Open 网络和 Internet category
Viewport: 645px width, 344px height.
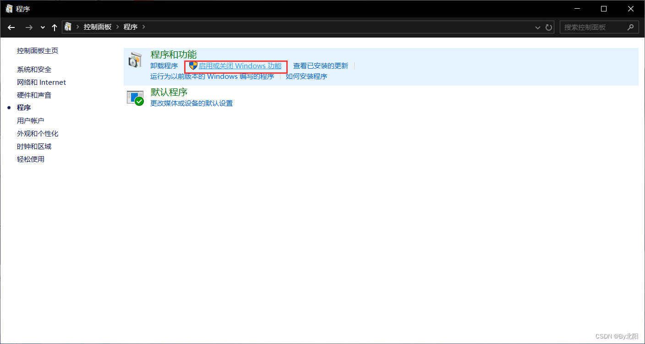[41, 82]
